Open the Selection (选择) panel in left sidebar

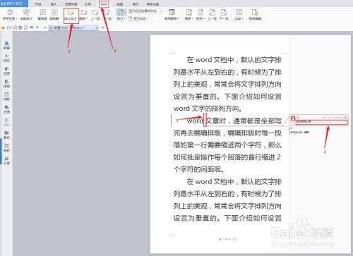[x=6, y=71]
